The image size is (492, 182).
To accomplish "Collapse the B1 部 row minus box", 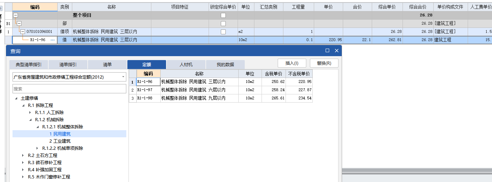I will pyautogui.click(x=19, y=24).
